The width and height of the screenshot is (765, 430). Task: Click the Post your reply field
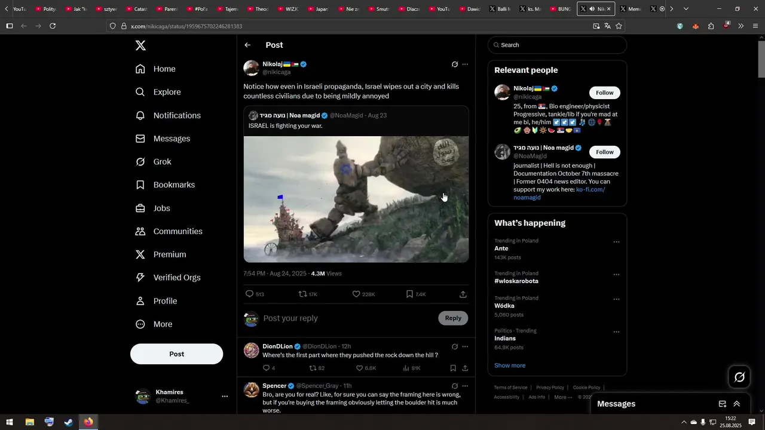tap(347, 318)
